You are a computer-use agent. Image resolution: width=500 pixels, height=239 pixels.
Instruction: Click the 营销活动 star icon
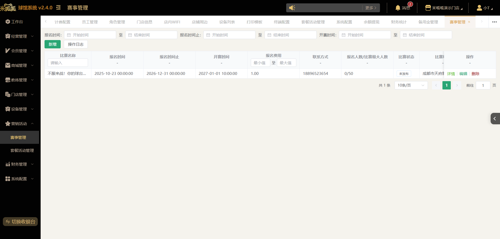tap(8, 124)
